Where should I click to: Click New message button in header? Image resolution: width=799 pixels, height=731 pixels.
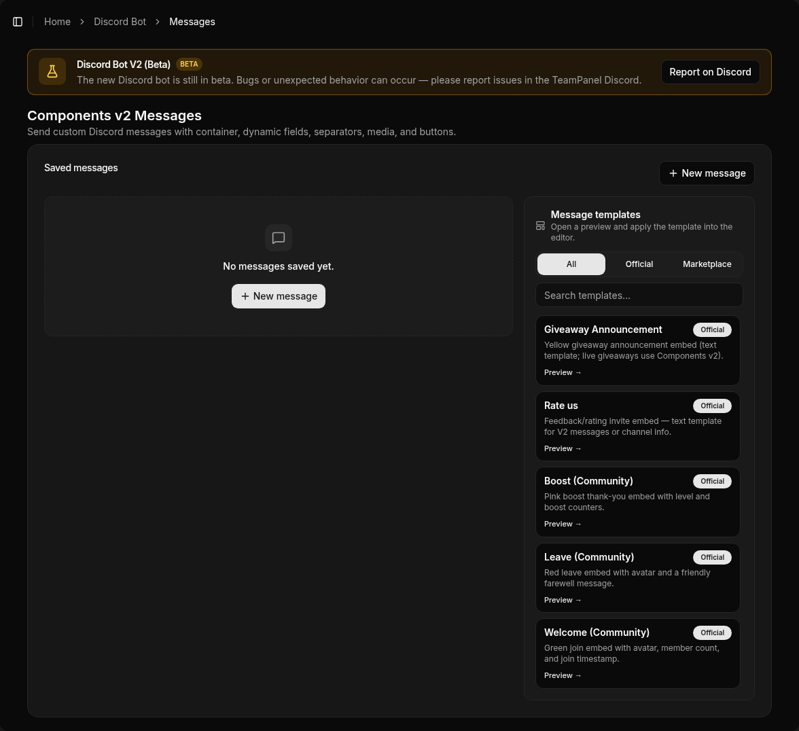707,173
